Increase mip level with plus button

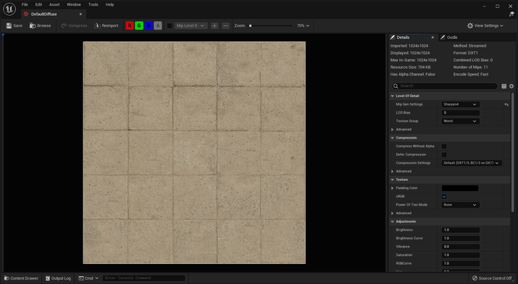[x=214, y=25]
